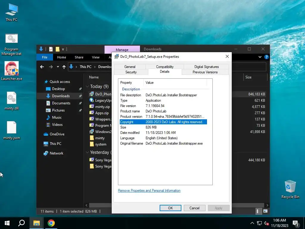
Task: Select Quick access in navigation pane
Action: pos(60,82)
